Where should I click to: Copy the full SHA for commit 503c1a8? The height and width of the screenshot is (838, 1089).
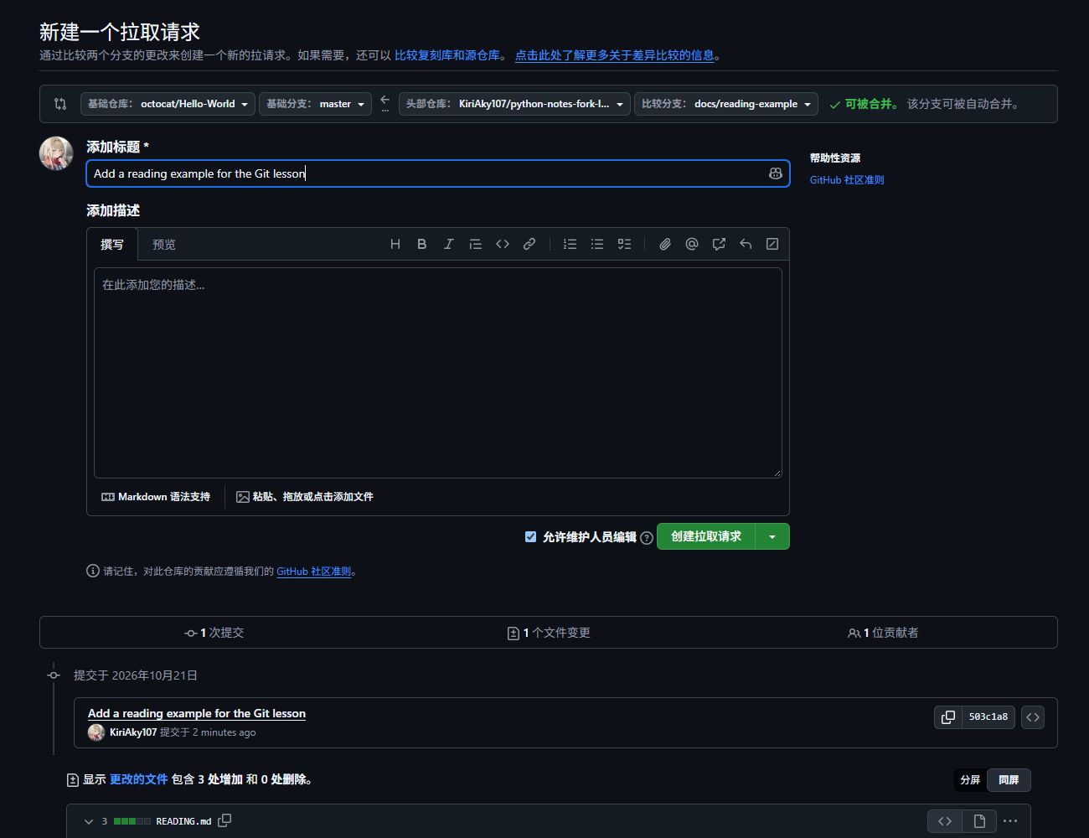(x=948, y=717)
